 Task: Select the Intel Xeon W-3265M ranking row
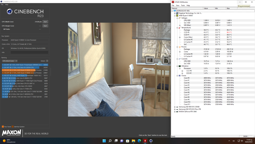(x=25, y=67)
